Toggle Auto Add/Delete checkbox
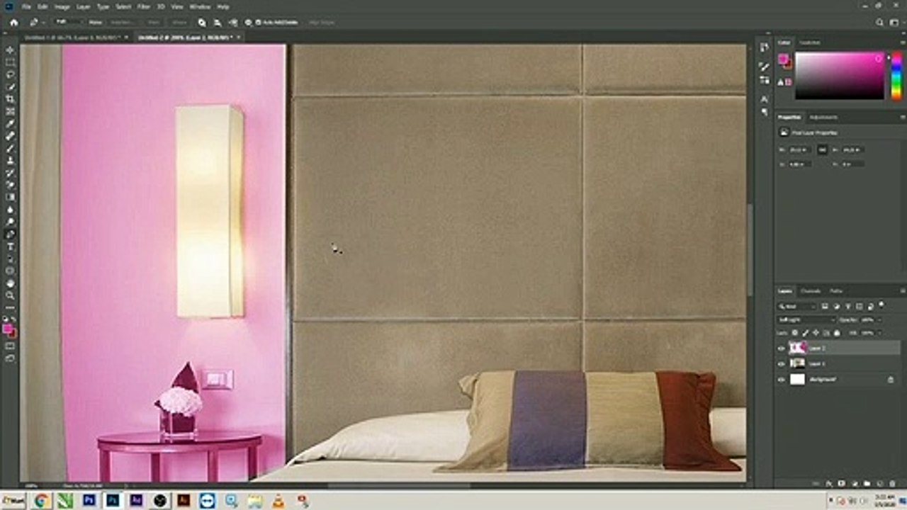This screenshot has height=510, width=907. pyautogui.click(x=258, y=23)
